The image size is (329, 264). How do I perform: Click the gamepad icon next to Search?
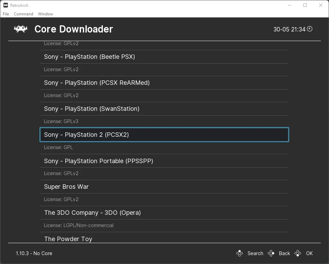[239, 253]
